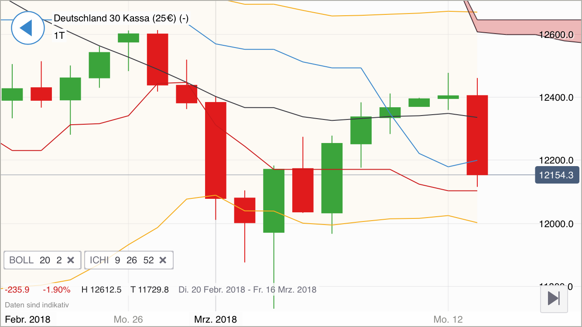Click the skip-to-latest-data icon
The width and height of the screenshot is (582, 327).
click(x=554, y=299)
